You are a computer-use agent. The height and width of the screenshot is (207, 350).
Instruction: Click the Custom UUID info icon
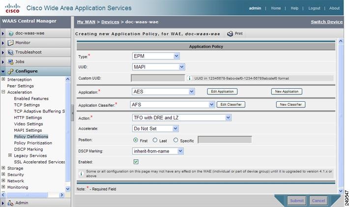pyautogui.click(x=190, y=78)
